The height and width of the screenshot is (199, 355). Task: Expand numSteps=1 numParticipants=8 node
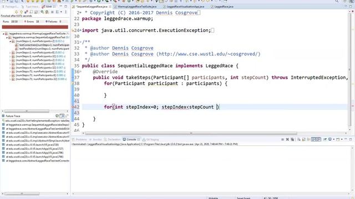(10, 53)
